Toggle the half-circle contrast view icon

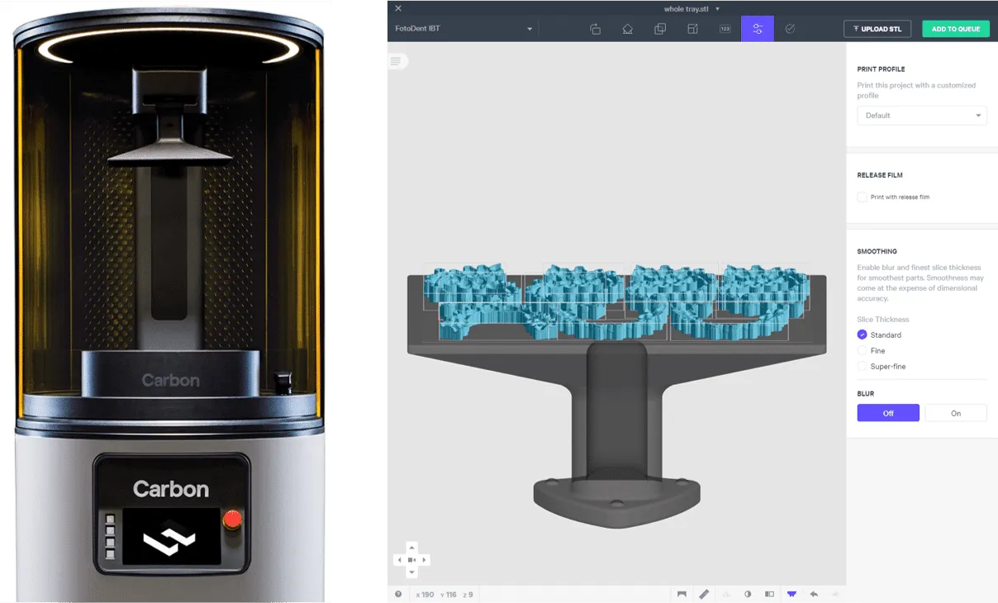click(x=748, y=594)
